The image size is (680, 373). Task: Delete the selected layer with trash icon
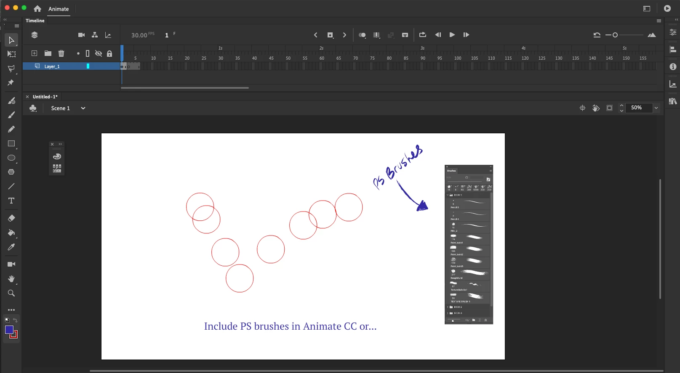tap(61, 53)
